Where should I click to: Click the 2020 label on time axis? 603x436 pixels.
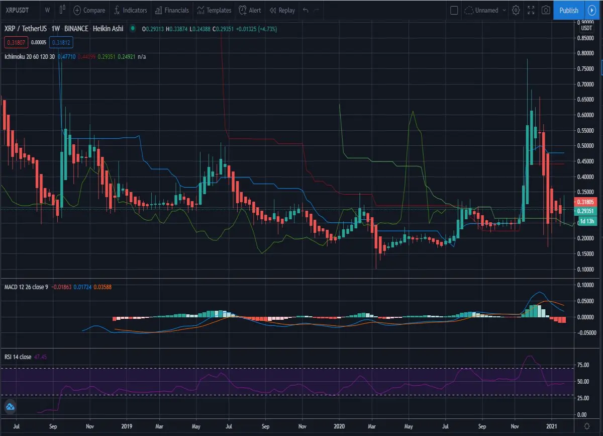tap(339, 426)
